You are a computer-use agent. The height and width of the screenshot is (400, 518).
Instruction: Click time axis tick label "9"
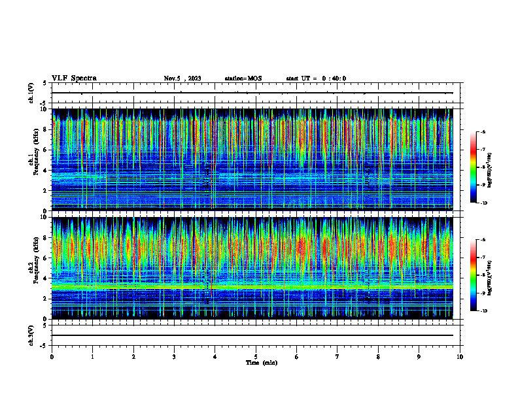pos(419,357)
